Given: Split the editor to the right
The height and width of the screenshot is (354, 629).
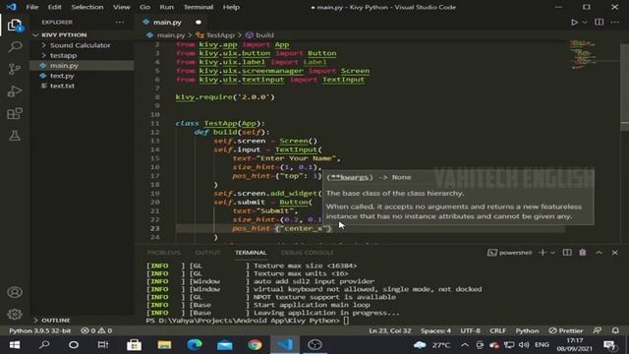Looking at the screenshot, I should (x=599, y=22).
